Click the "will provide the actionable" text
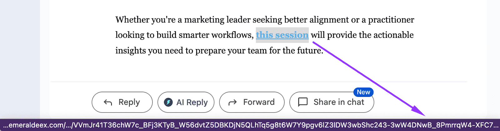The image size is (500, 131). [362, 35]
